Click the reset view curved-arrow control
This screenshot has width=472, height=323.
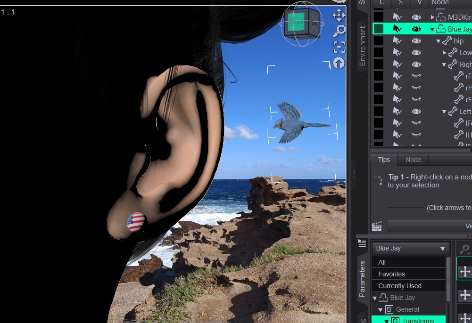point(339,63)
